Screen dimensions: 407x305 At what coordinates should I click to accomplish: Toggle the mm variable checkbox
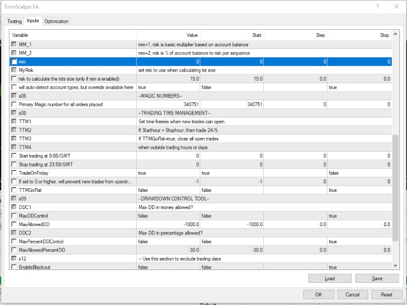coord(14,62)
